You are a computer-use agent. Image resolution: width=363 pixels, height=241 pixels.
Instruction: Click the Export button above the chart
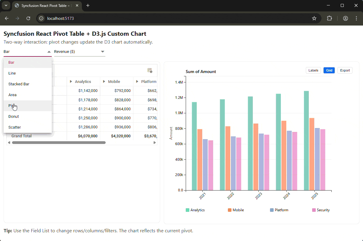click(345, 70)
